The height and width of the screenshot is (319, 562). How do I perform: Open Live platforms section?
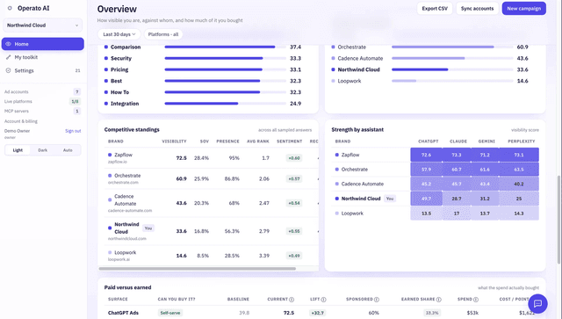(x=43, y=102)
